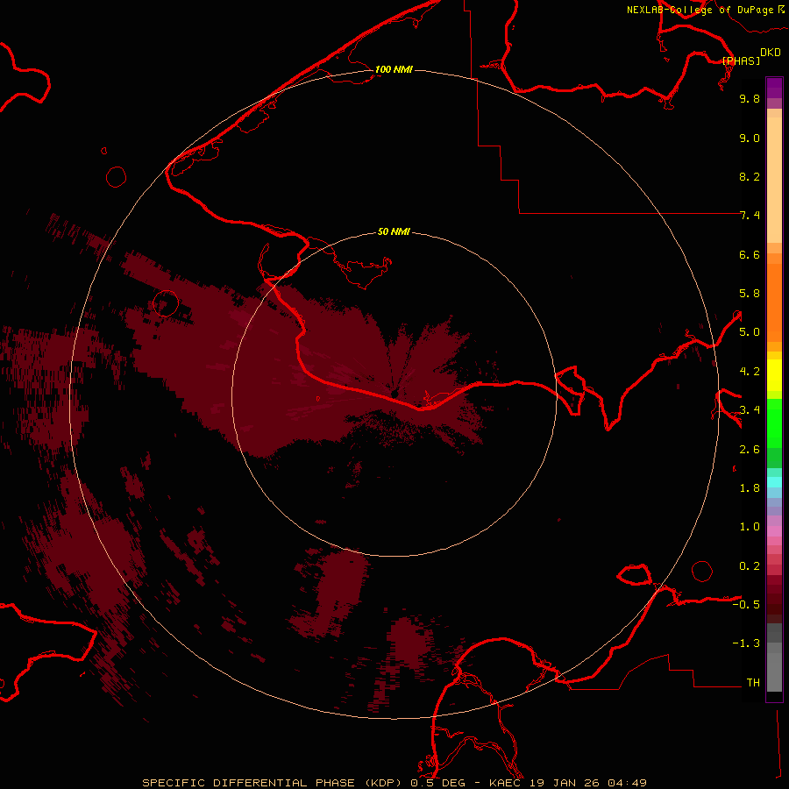Screen dimensions: 789x789
Task: Click the -1.3 value on the color scale
Action: point(746,643)
